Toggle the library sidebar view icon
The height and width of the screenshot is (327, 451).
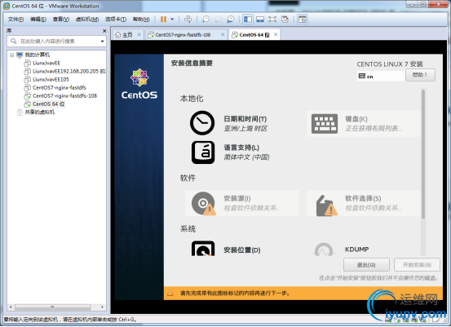tap(248, 20)
